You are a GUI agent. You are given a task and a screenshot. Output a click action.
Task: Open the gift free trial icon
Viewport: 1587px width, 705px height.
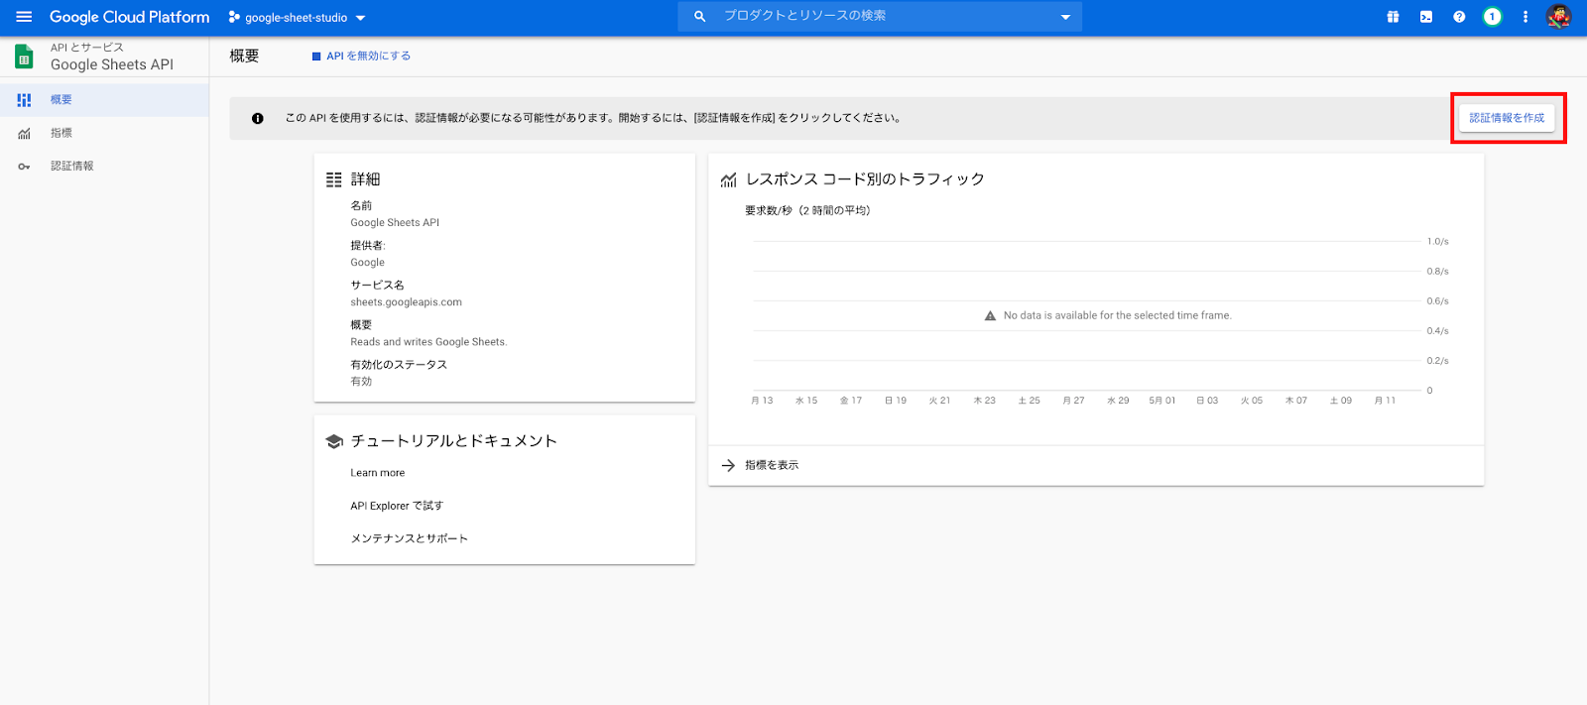pyautogui.click(x=1393, y=17)
